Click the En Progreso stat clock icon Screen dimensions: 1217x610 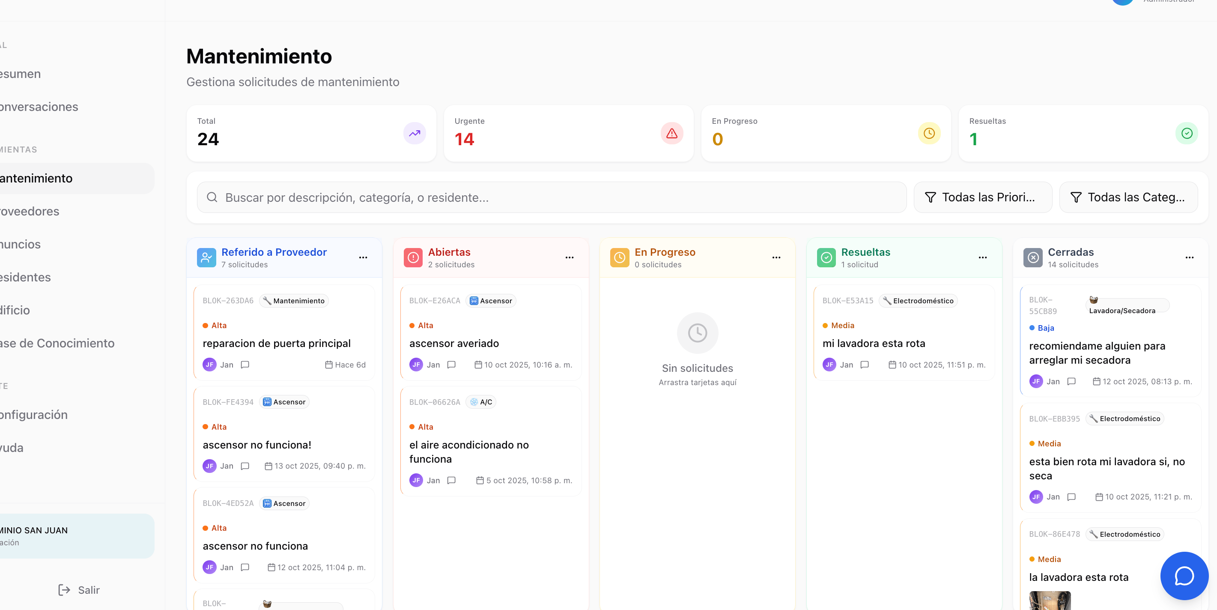click(928, 134)
